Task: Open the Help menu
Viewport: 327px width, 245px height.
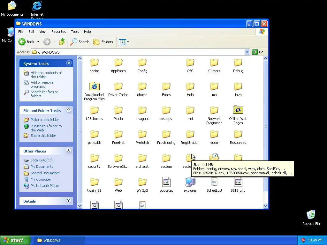Action: coord(87,32)
